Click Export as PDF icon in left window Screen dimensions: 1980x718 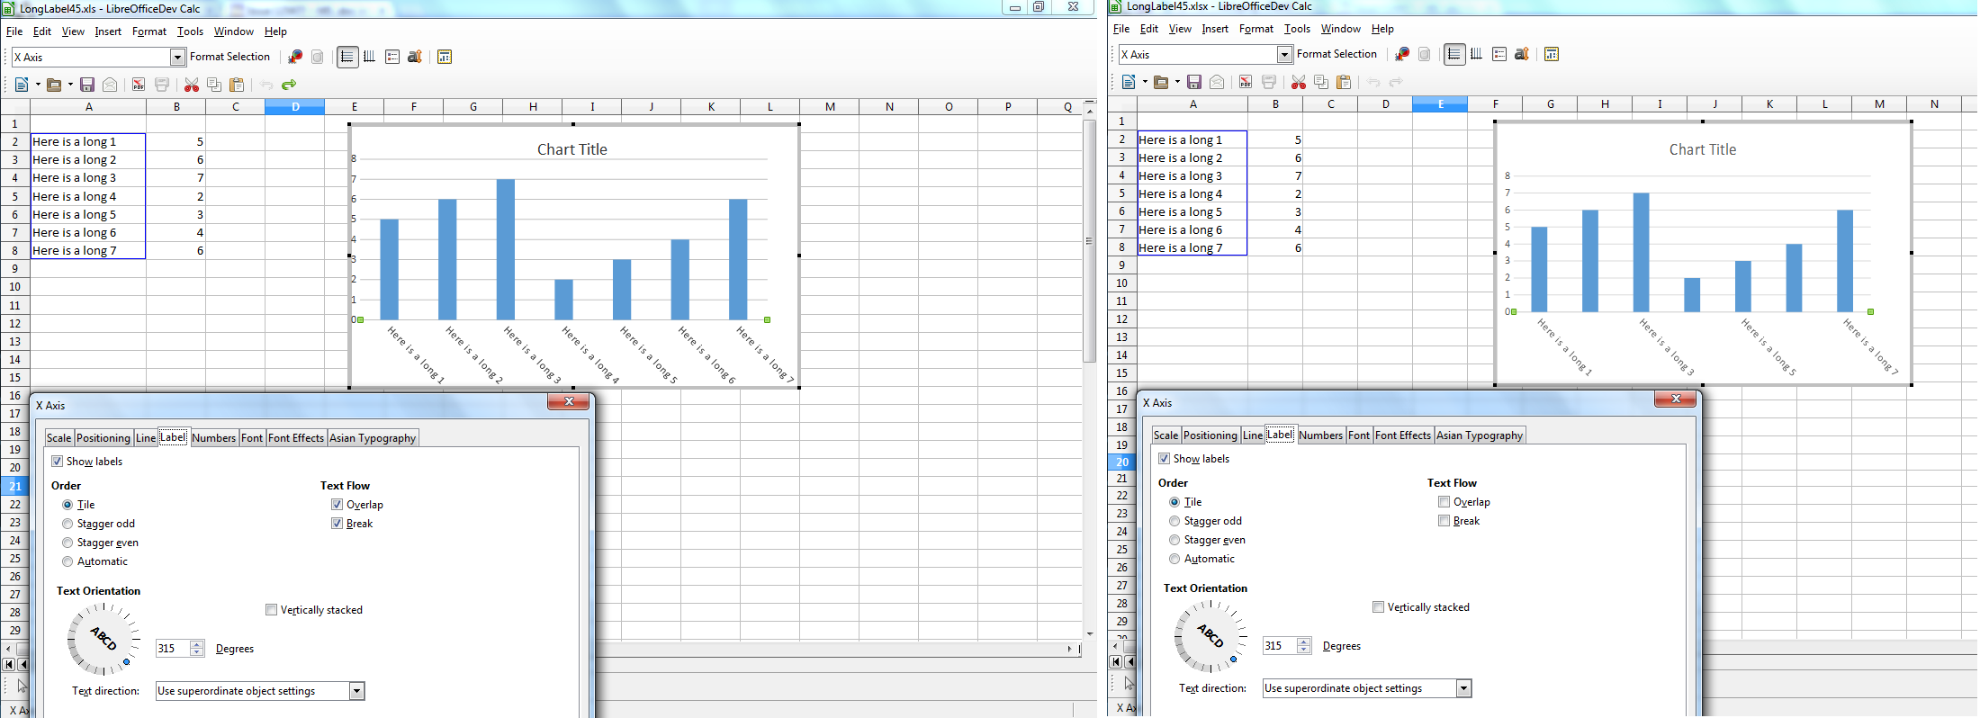click(139, 85)
